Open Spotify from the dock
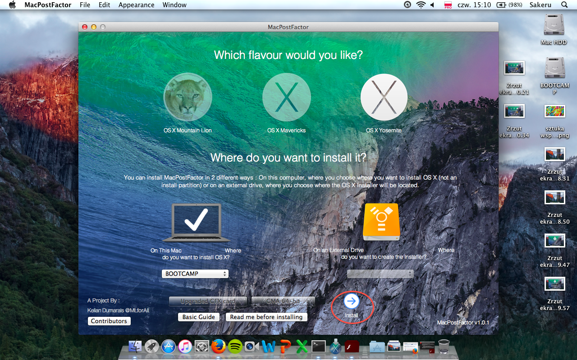 point(235,346)
